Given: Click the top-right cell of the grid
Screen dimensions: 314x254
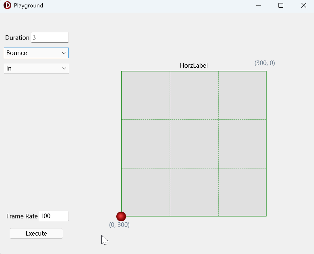Looking at the screenshot, I should [242, 95].
